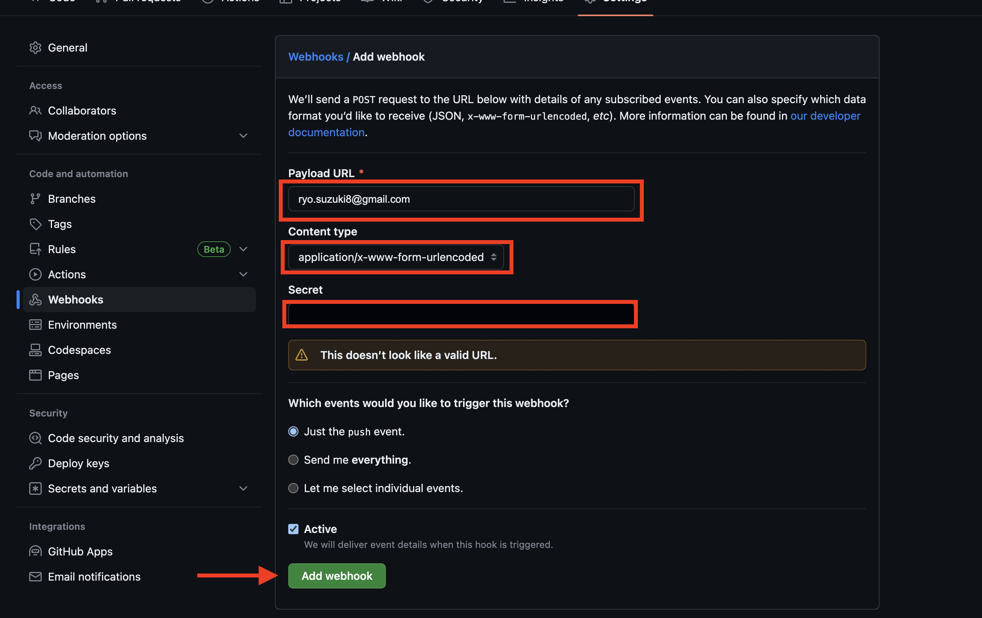Click the Actions icon in sidebar
The height and width of the screenshot is (618, 982).
35,274
